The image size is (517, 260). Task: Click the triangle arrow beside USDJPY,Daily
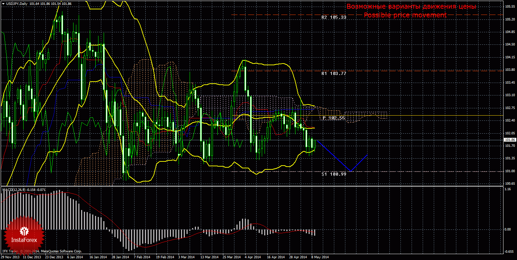[x=3, y=3]
